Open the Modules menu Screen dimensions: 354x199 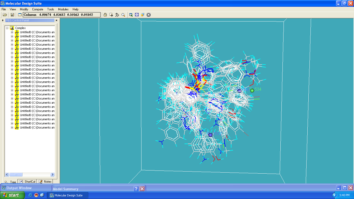63,9
